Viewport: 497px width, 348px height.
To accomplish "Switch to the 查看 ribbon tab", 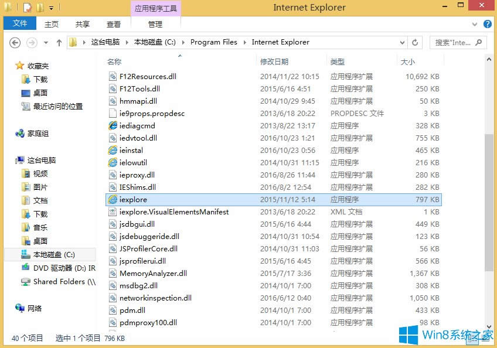I will click(x=113, y=23).
